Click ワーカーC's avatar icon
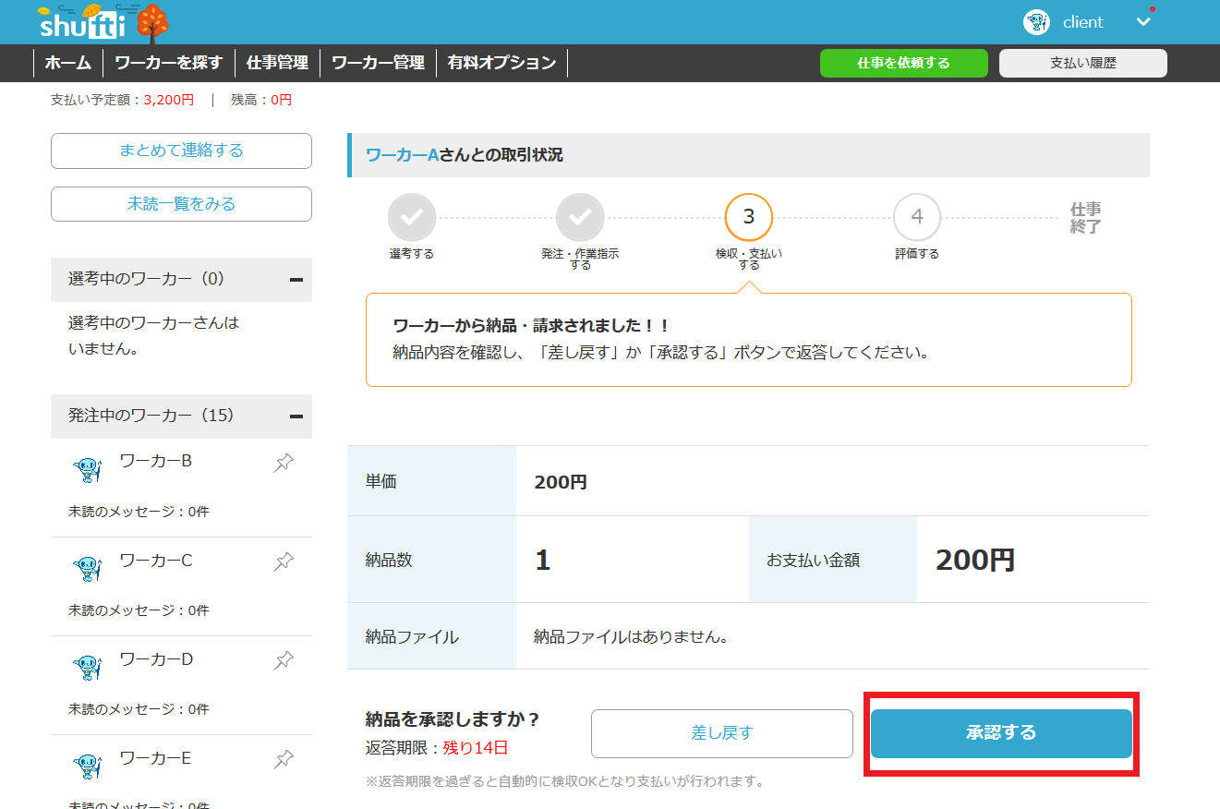The width and height of the screenshot is (1220, 809). coord(88,569)
